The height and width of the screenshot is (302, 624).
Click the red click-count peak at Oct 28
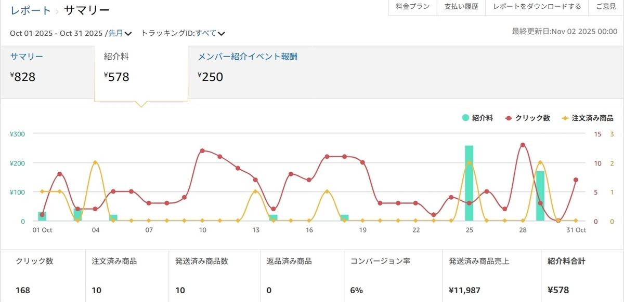pos(523,145)
